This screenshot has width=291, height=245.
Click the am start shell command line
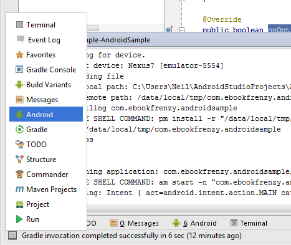tap(189, 182)
